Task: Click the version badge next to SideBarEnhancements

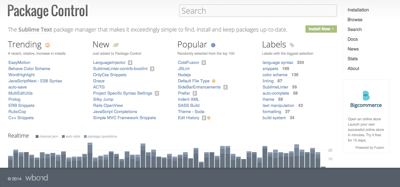Action: [x=225, y=87]
